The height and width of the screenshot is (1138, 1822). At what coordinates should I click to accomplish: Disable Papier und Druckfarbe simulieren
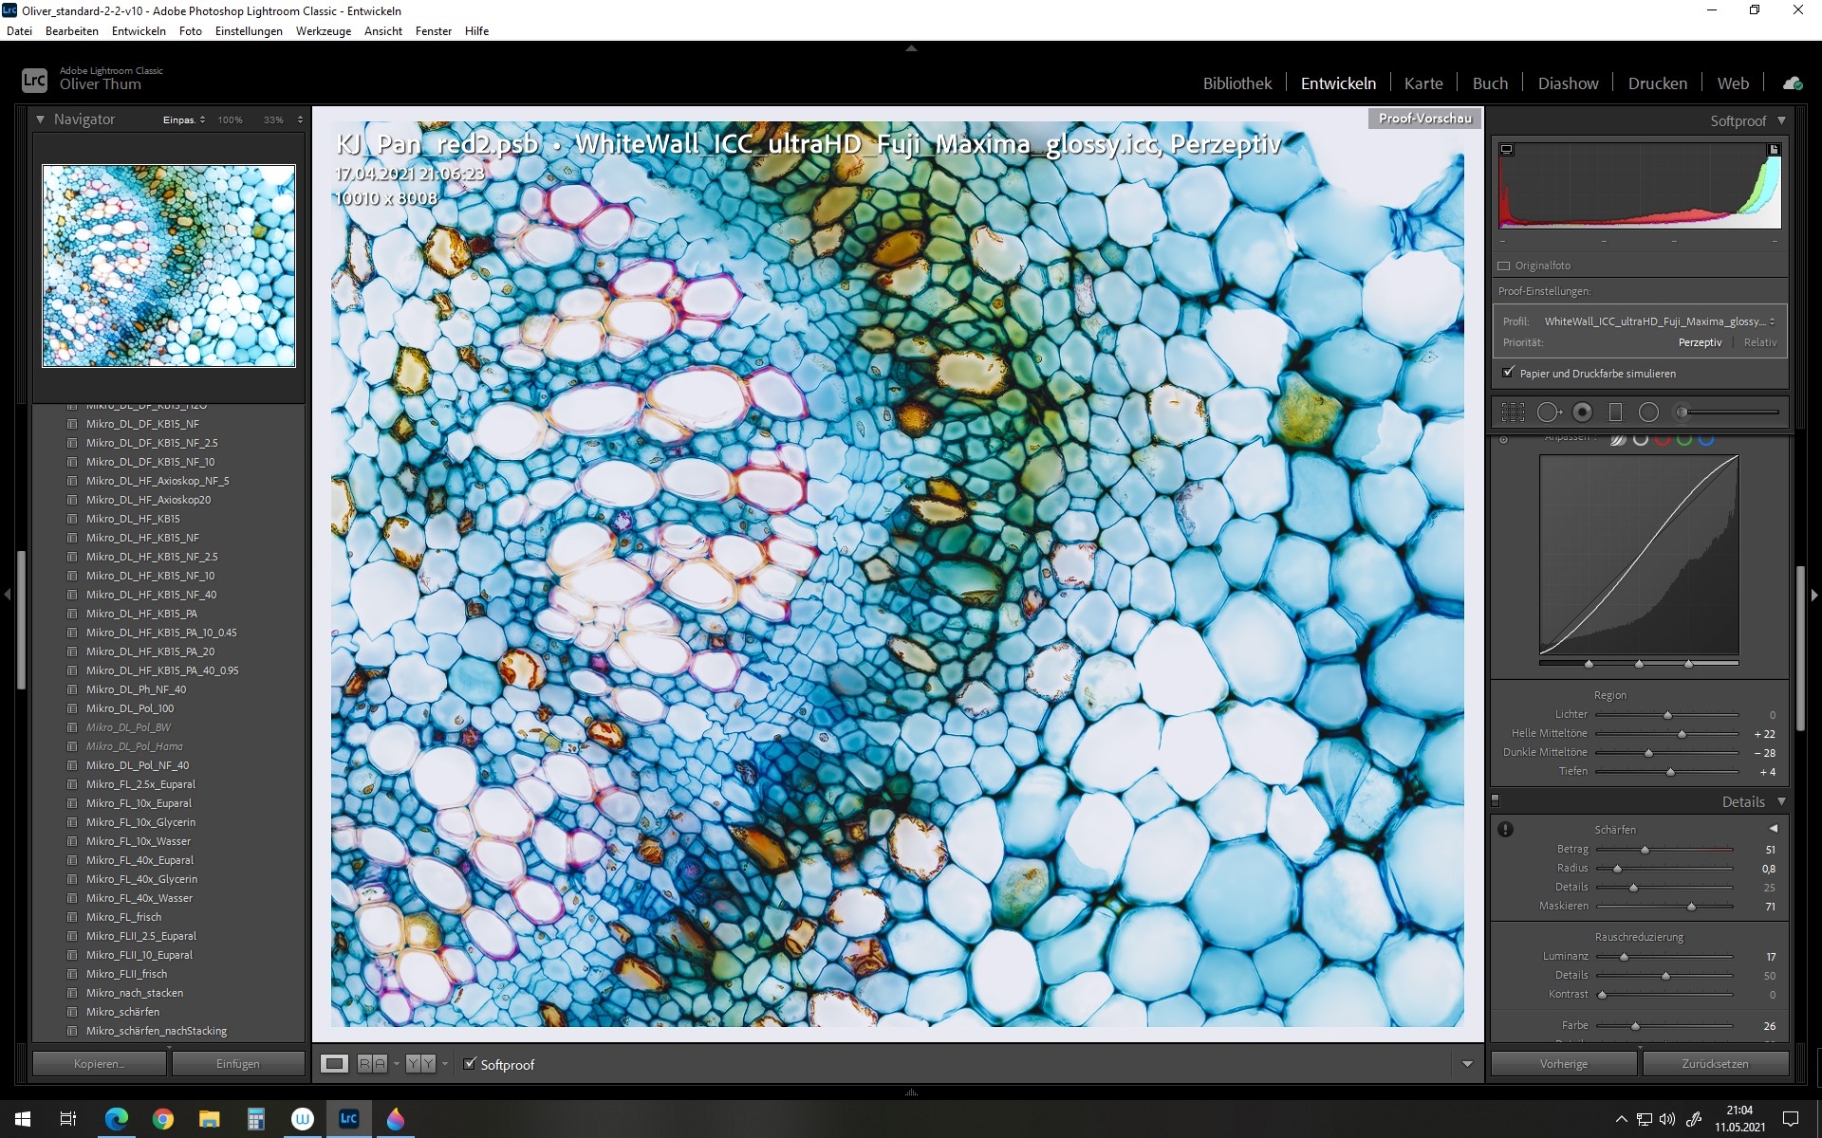point(1508,373)
